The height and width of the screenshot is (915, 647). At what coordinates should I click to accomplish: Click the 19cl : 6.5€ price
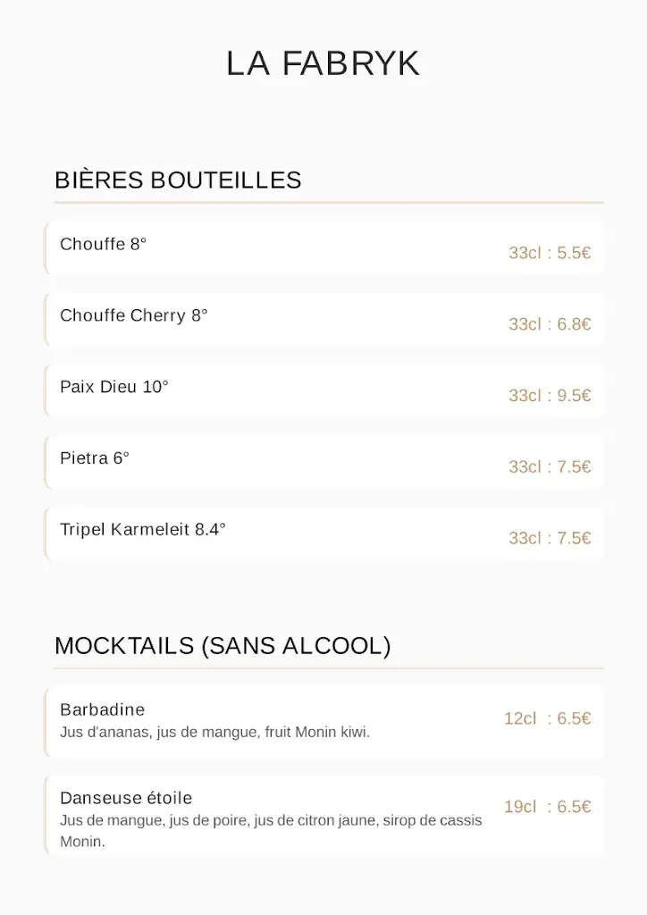[547, 807]
